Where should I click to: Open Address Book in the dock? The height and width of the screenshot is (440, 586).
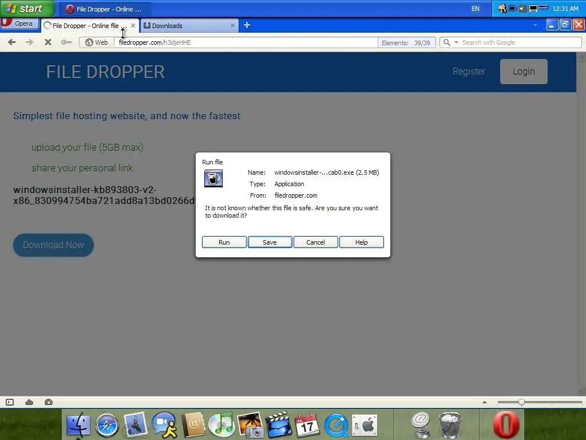click(x=193, y=425)
